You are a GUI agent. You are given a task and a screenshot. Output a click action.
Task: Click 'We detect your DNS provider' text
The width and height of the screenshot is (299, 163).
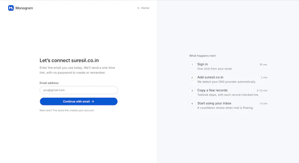click(226, 81)
